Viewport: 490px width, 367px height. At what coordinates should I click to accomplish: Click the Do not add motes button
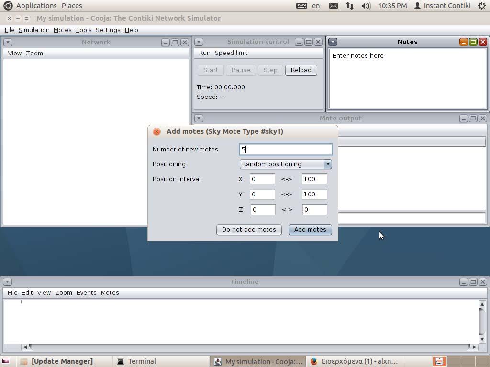249,230
